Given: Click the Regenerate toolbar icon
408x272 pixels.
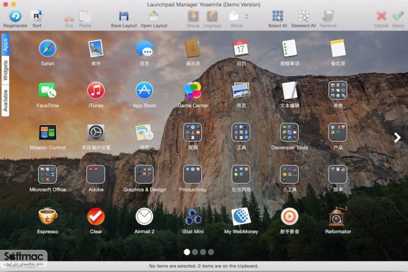Looking at the screenshot, I should click(15, 17).
